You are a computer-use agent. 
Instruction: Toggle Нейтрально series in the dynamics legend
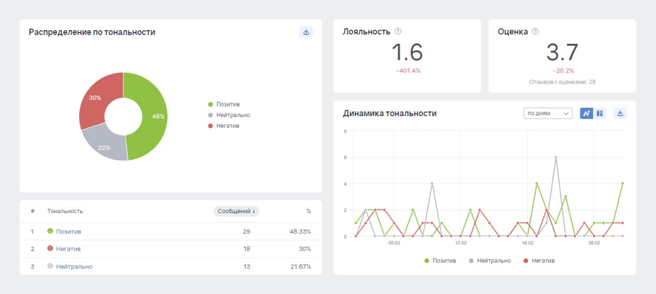(x=490, y=261)
